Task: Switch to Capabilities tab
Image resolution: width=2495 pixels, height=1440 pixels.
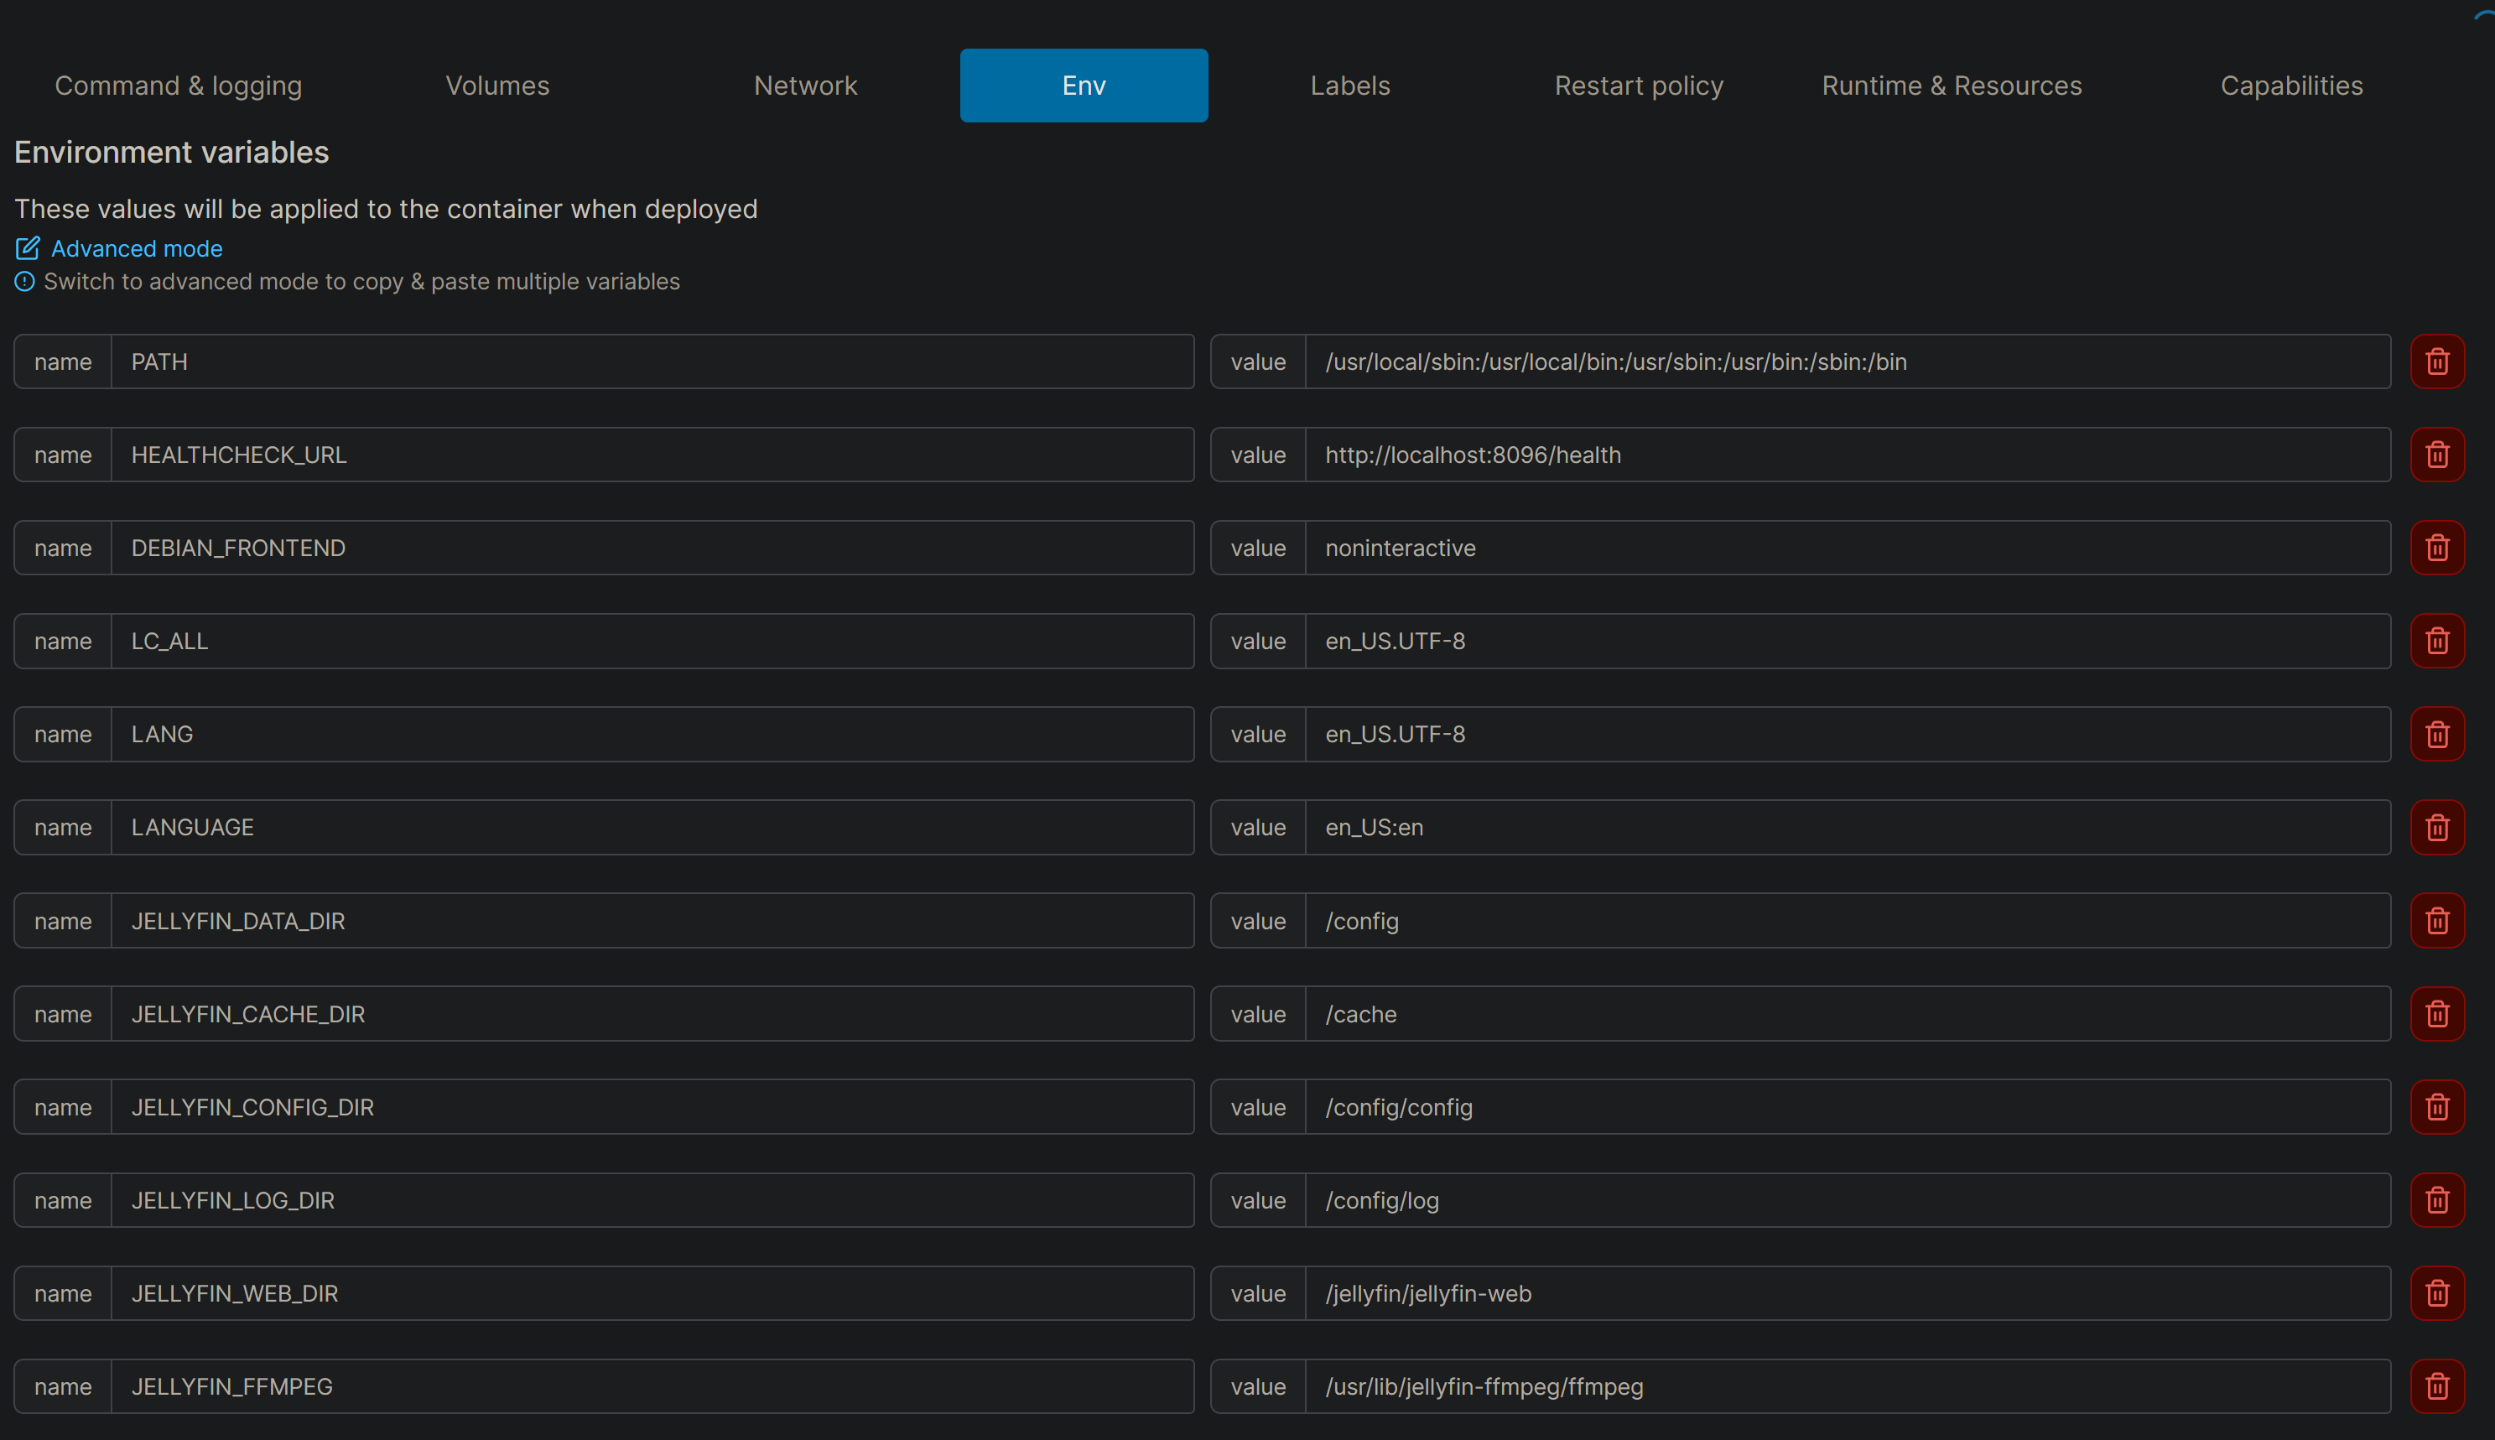Action: click(x=2291, y=86)
